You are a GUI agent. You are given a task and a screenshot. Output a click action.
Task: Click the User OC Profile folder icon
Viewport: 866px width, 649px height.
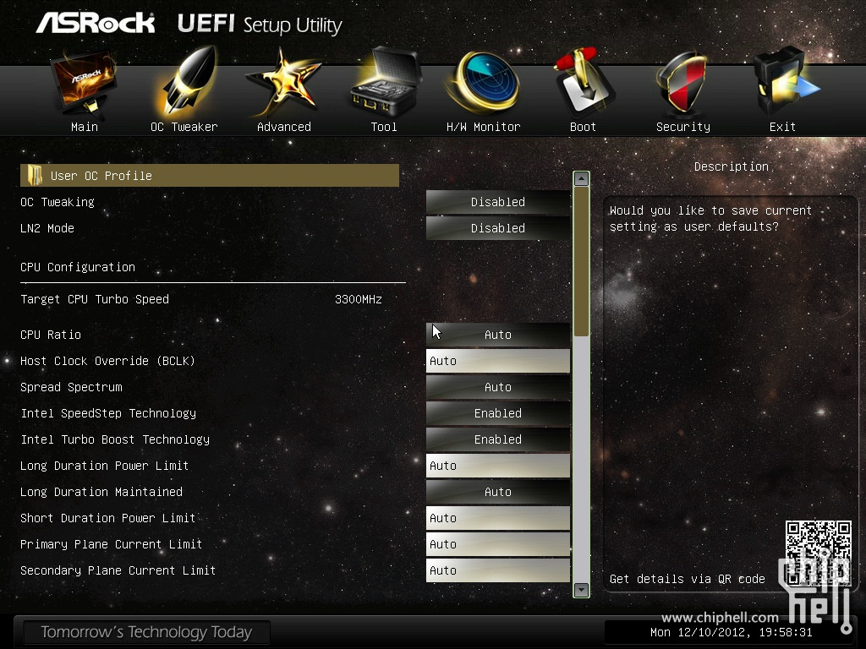click(x=35, y=176)
